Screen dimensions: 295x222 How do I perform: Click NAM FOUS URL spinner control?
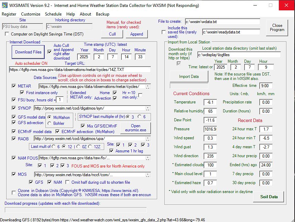148,158
